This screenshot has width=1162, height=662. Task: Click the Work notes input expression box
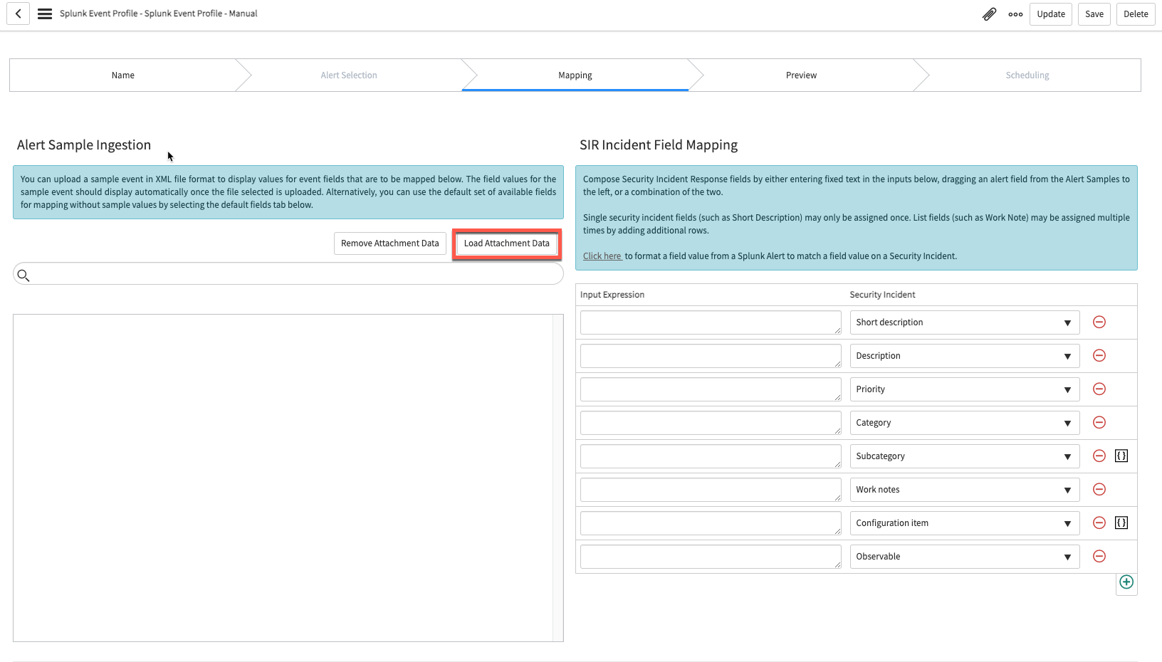point(711,490)
